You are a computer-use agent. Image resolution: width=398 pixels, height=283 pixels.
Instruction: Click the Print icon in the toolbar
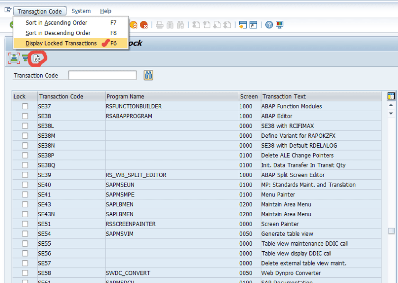(160, 25)
